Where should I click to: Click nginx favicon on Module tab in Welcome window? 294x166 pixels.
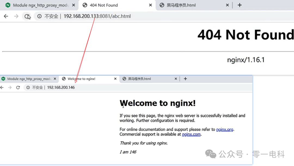[x=3, y=79]
